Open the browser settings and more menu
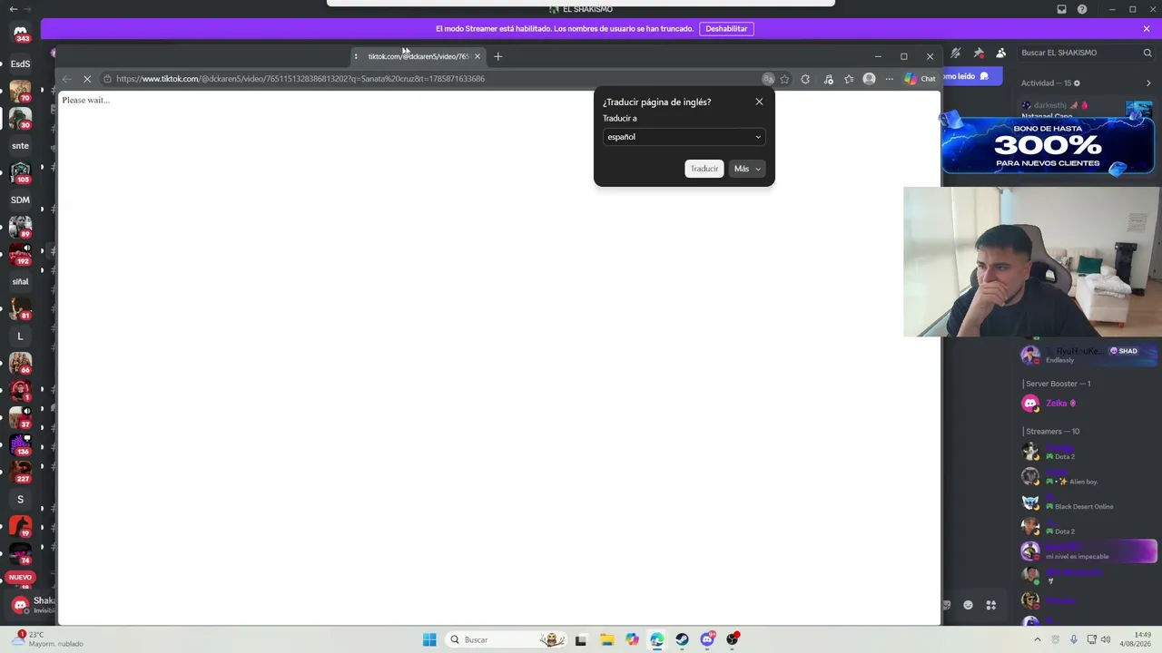Image resolution: width=1162 pixels, height=653 pixels. (x=889, y=79)
